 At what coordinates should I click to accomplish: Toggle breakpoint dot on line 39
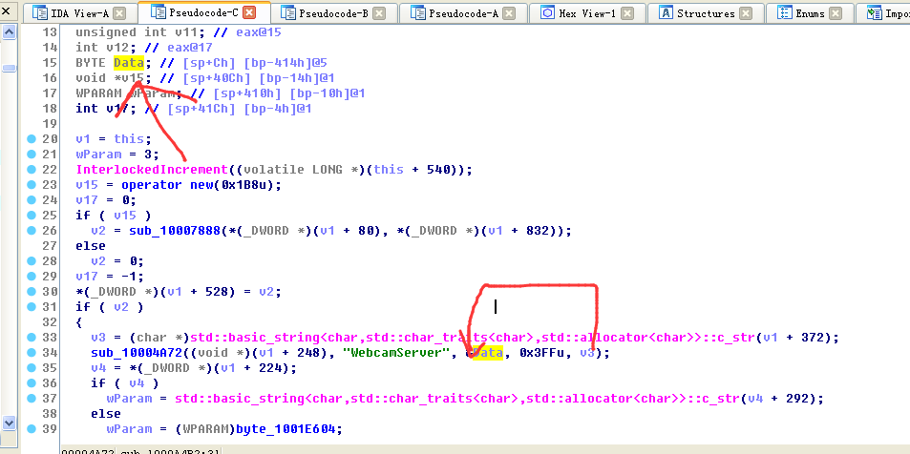point(31,429)
